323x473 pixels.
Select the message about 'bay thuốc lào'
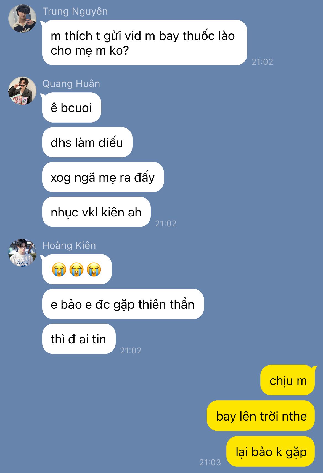click(x=145, y=43)
